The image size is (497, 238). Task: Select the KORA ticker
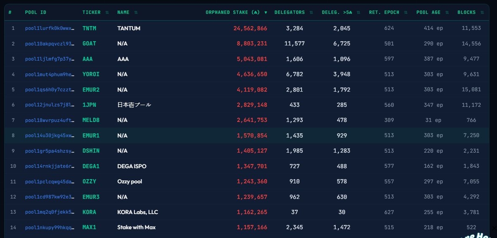[89, 212]
